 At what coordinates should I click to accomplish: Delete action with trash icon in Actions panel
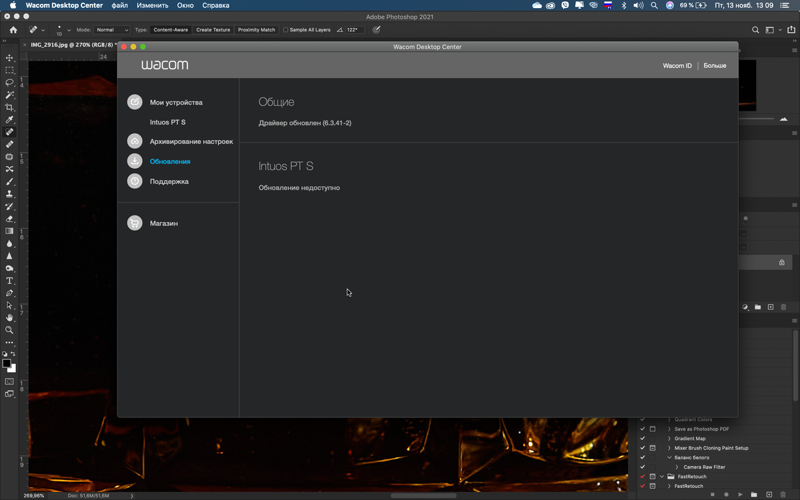[x=783, y=495]
